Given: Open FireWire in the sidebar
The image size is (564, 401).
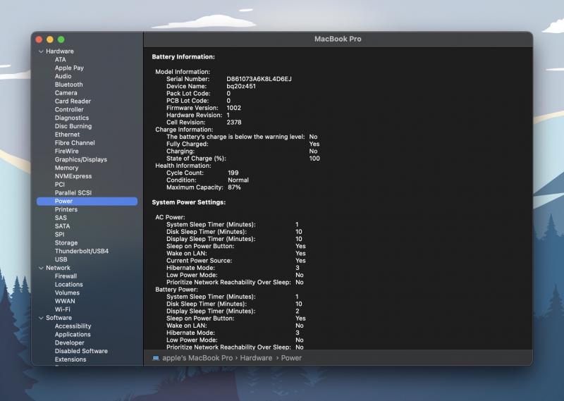Looking at the screenshot, I should pyautogui.click(x=66, y=151).
